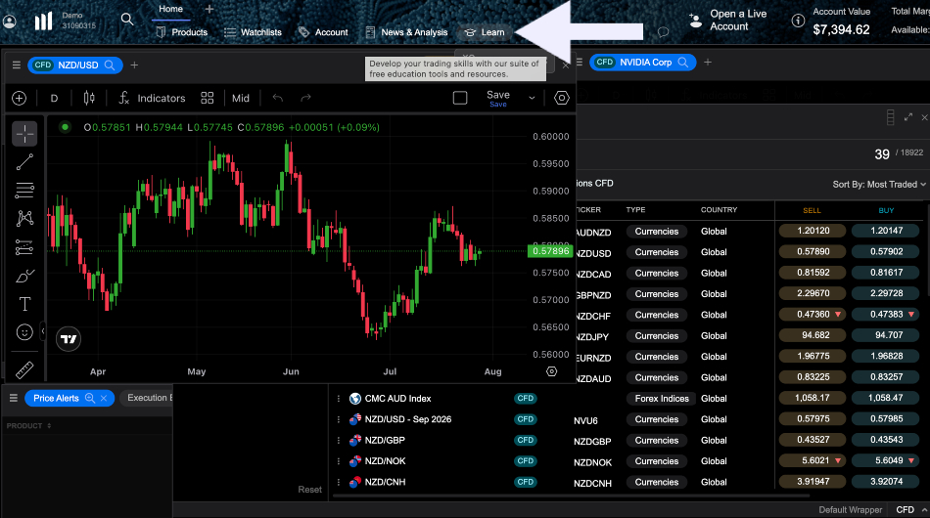The width and height of the screenshot is (930, 518).
Task: Open the search magnifier in header
Action: pos(127,20)
